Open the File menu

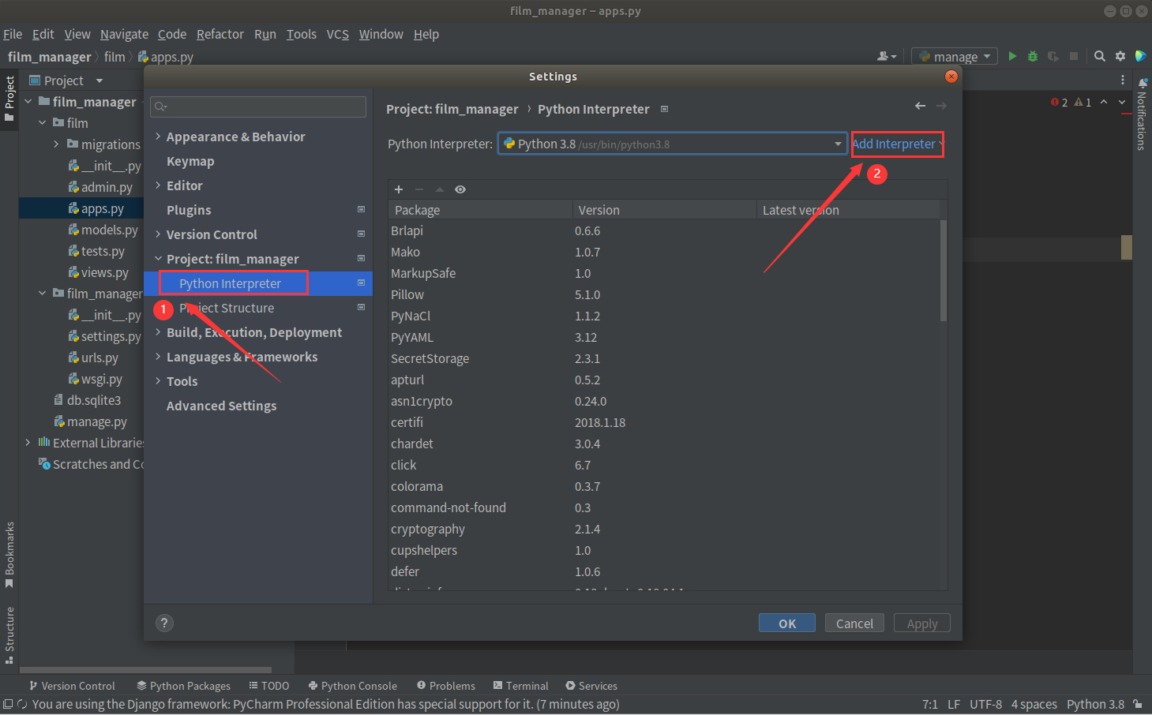13,34
